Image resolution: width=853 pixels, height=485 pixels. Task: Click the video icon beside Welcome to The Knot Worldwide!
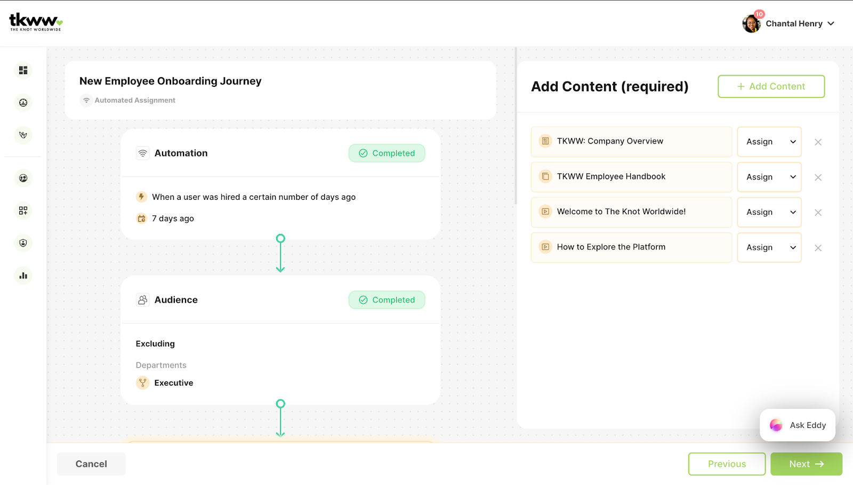point(544,212)
